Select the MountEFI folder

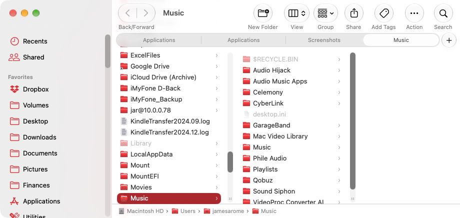(169, 176)
